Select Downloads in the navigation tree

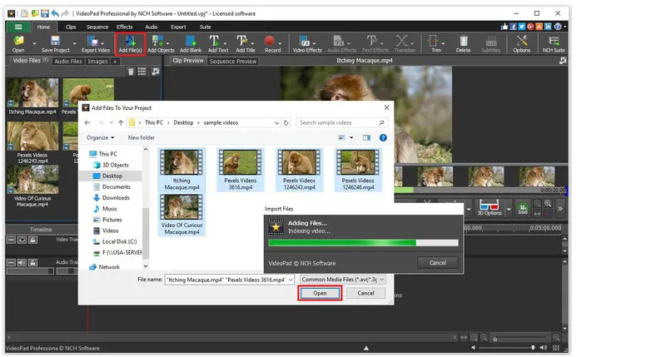tap(116, 198)
